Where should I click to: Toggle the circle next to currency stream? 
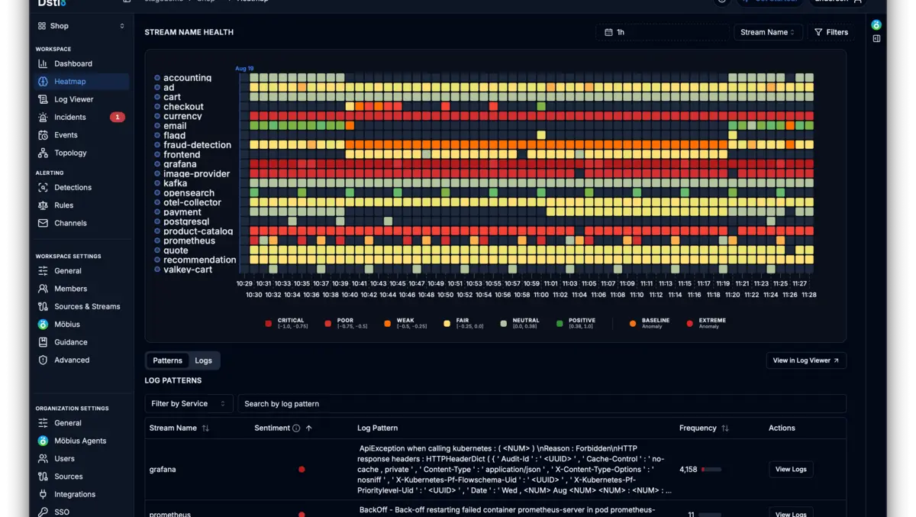(x=157, y=116)
